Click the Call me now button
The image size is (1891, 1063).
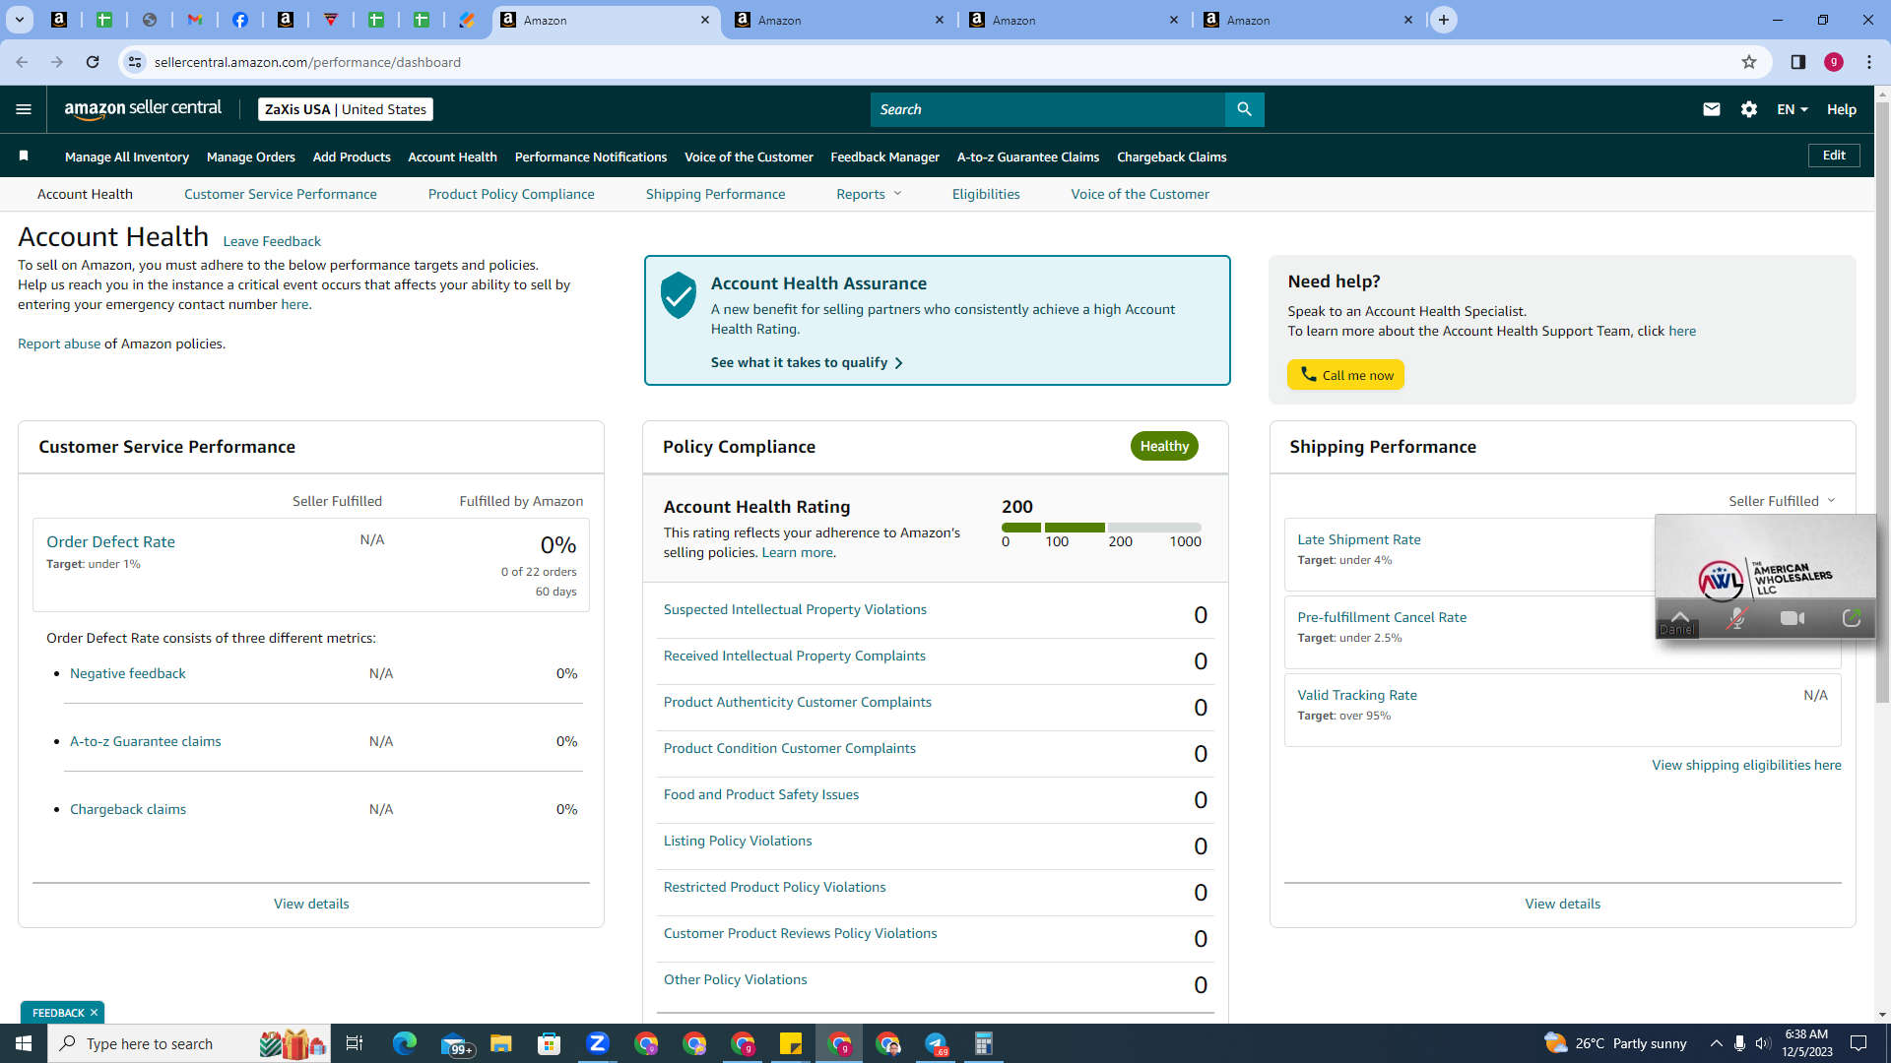point(1345,375)
